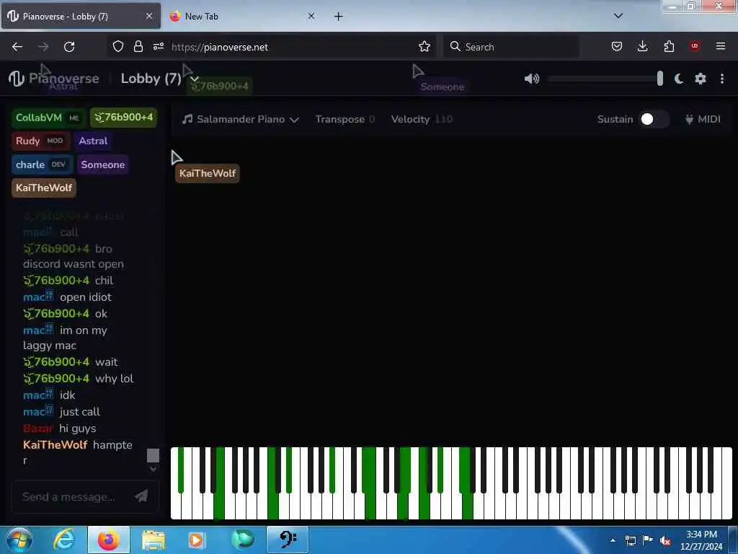Show hidden tray icons arrow
Viewport: 738px width, 554px height.
coord(613,540)
